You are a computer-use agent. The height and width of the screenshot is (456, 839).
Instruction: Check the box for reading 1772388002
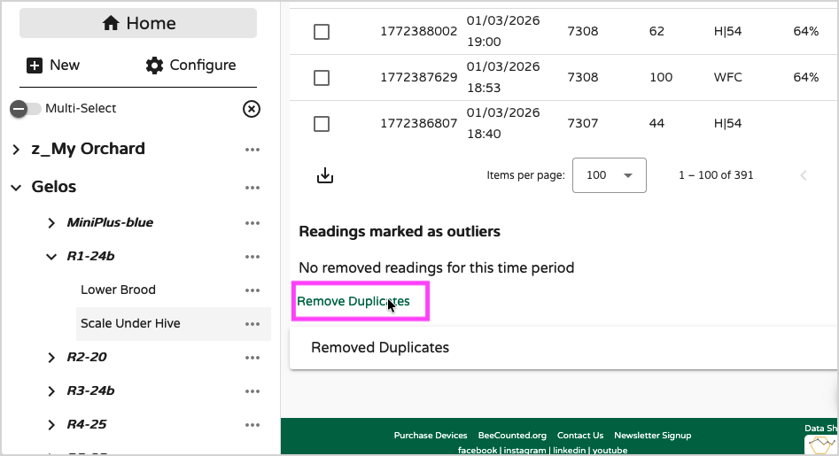322,32
